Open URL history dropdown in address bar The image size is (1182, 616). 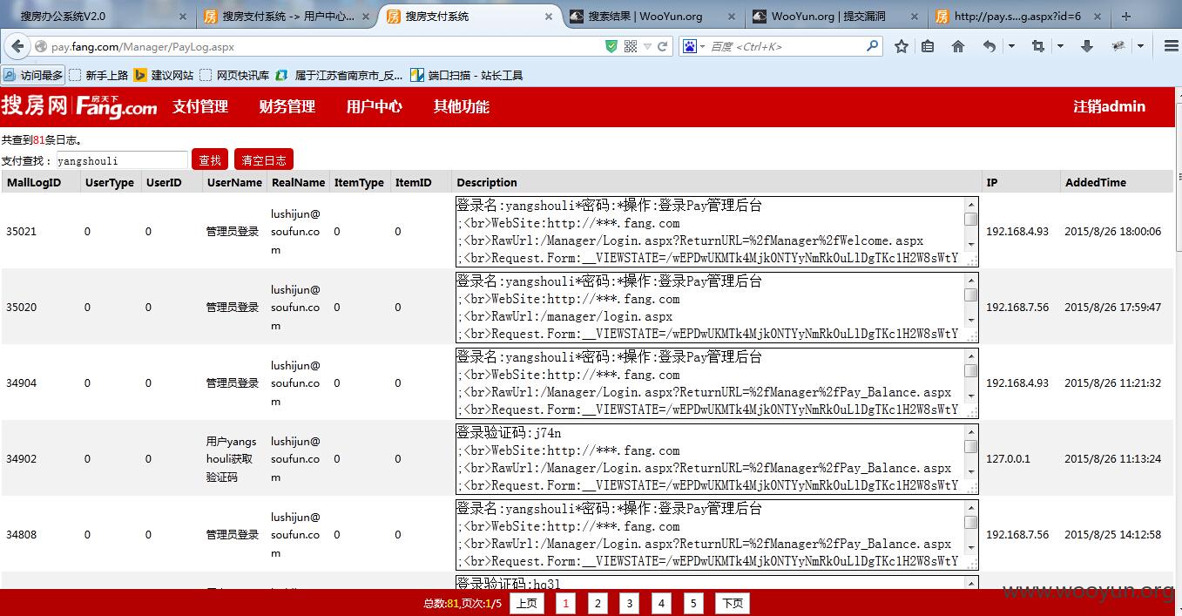(647, 46)
